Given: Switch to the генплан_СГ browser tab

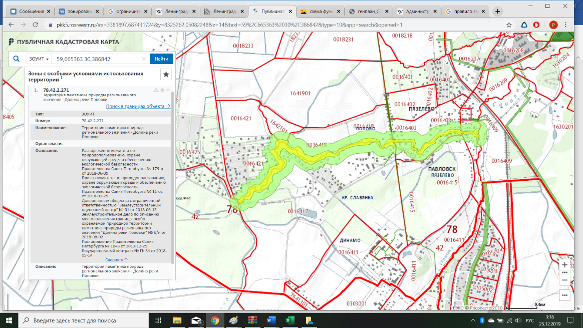Looking at the screenshot, I should pos(369,12).
